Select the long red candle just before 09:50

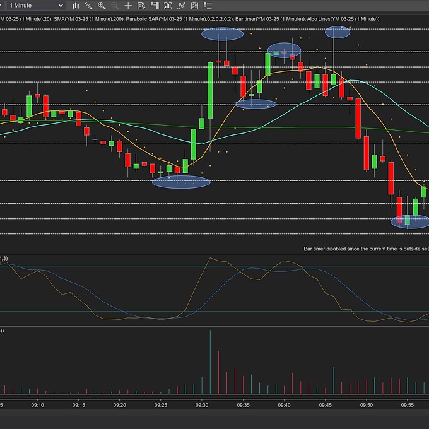pyautogui.click(x=358, y=119)
